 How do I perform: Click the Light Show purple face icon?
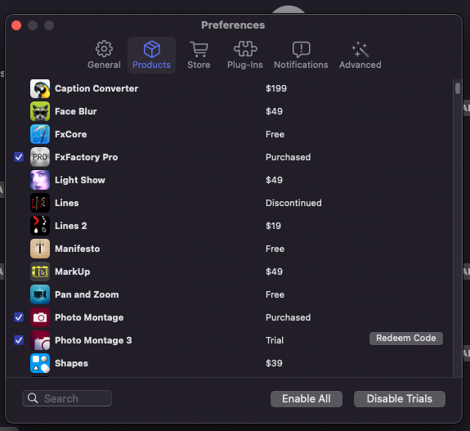tap(40, 180)
